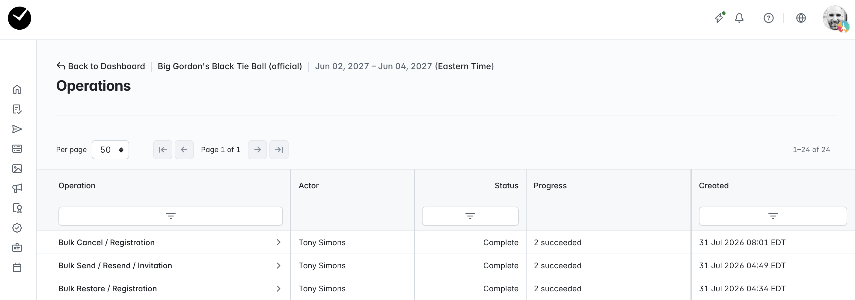Open the user profile avatar
The image size is (855, 300).
(x=836, y=19)
